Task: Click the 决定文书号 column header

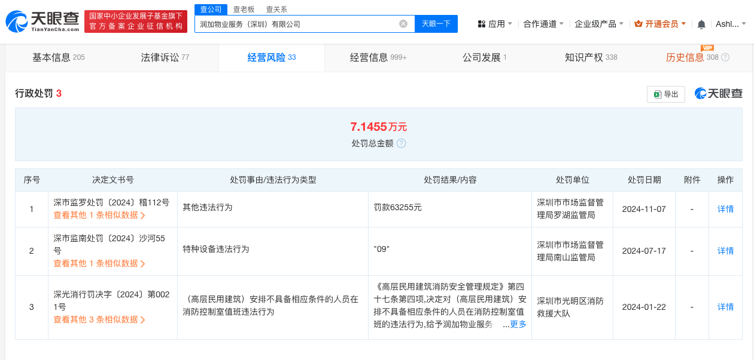Action: pyautogui.click(x=113, y=180)
